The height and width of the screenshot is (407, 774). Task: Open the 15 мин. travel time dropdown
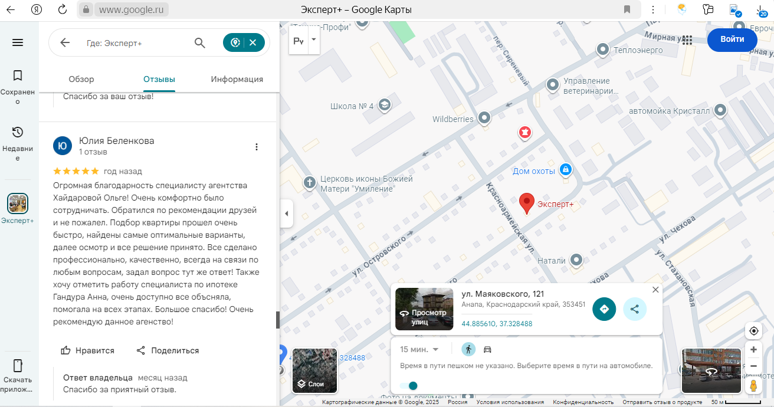coord(419,349)
